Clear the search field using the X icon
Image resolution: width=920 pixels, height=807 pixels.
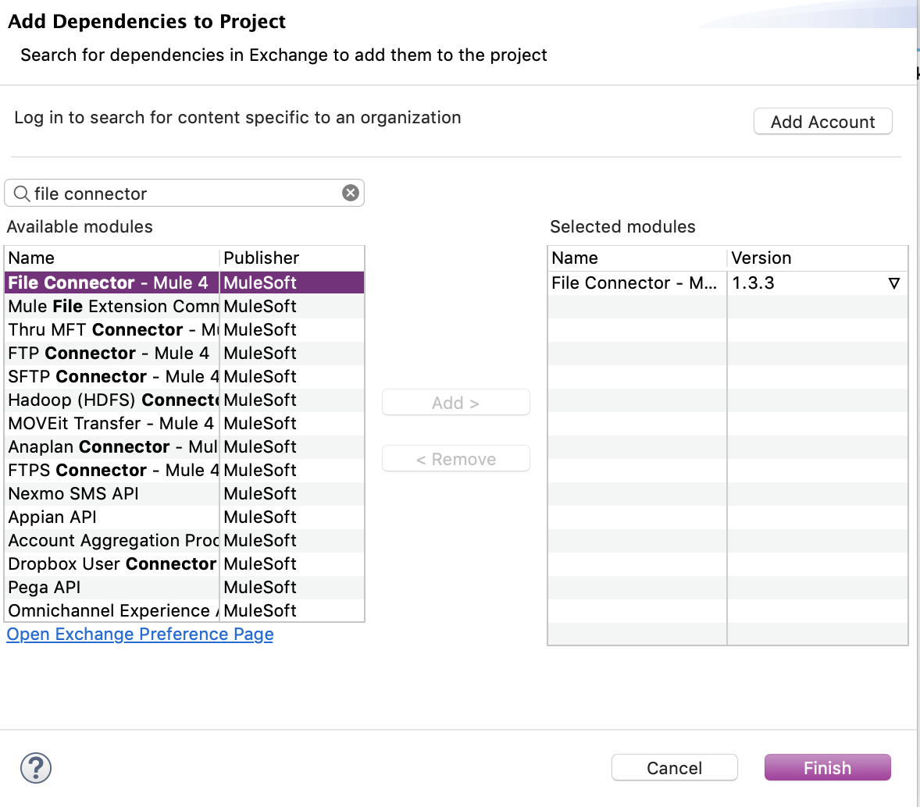pyautogui.click(x=351, y=193)
